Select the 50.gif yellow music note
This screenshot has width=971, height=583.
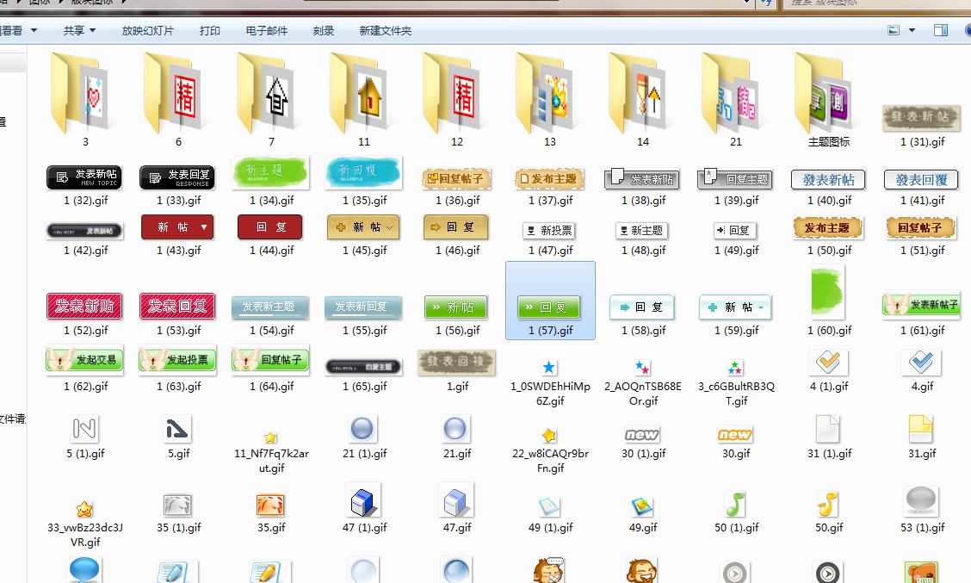click(828, 504)
